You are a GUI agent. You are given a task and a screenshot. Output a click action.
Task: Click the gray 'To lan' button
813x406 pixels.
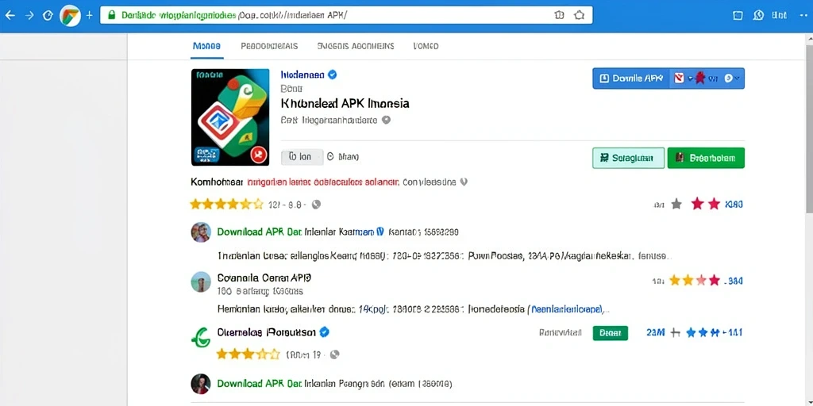pos(302,157)
